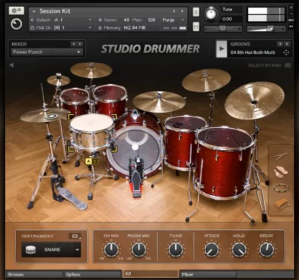Open the instrument options gear icon
This screenshot has width=299, height=280.
pyautogui.click(x=17, y=10)
